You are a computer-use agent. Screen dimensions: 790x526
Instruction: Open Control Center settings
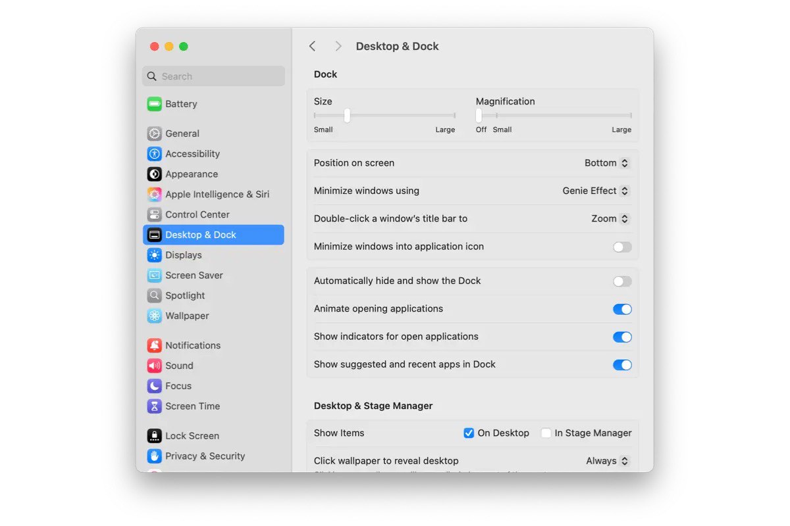click(x=213, y=215)
